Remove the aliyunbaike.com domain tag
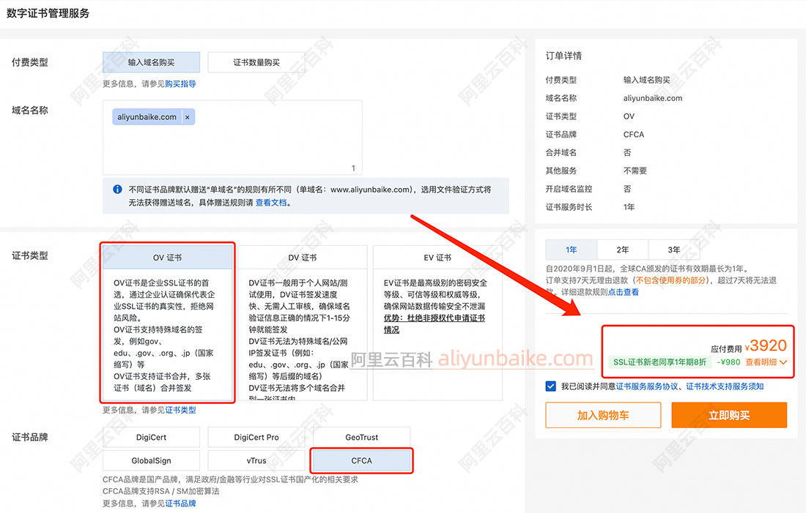 click(187, 117)
